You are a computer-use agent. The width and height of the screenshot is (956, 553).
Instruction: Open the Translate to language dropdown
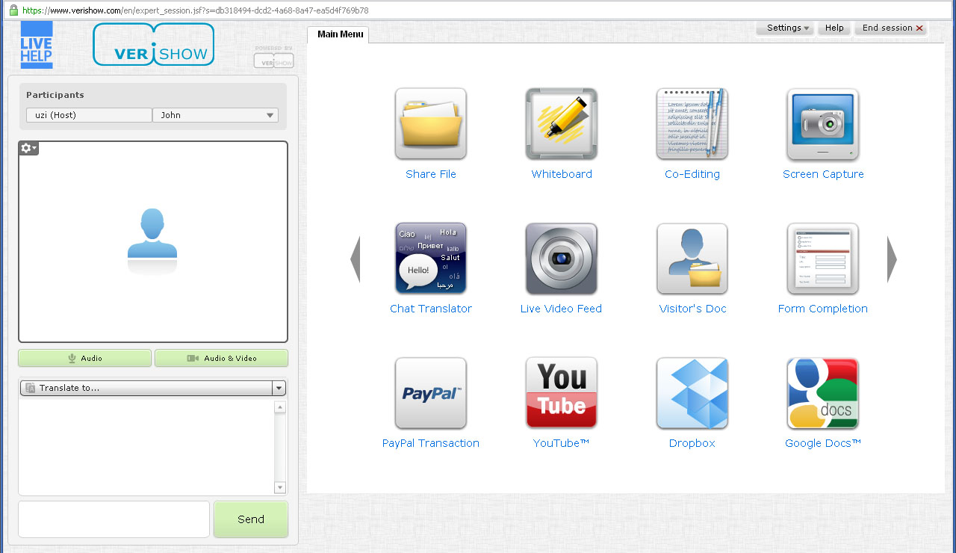[152, 388]
